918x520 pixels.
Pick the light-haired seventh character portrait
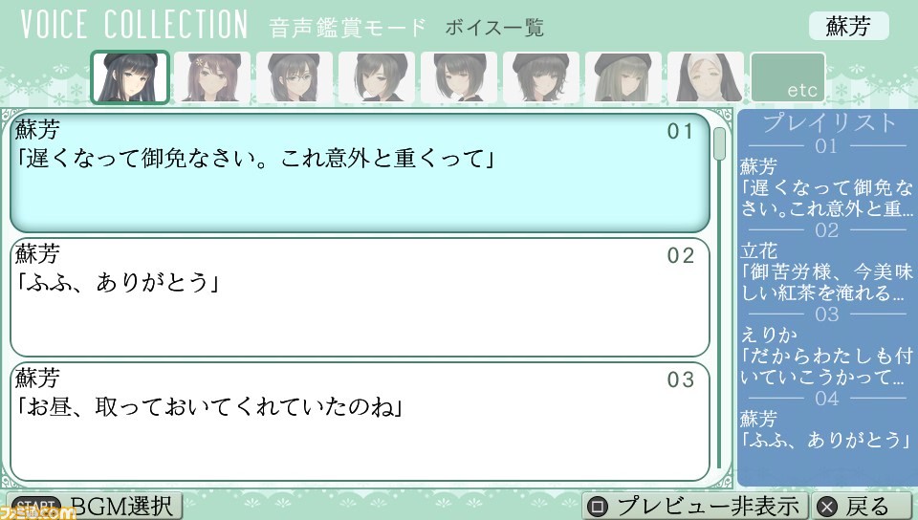click(623, 77)
